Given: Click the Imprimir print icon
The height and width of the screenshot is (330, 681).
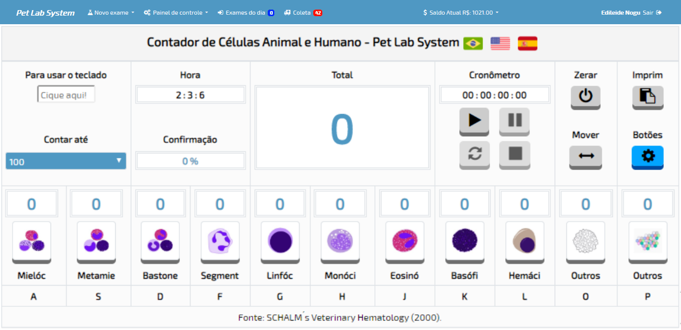Looking at the screenshot, I should point(648,96).
